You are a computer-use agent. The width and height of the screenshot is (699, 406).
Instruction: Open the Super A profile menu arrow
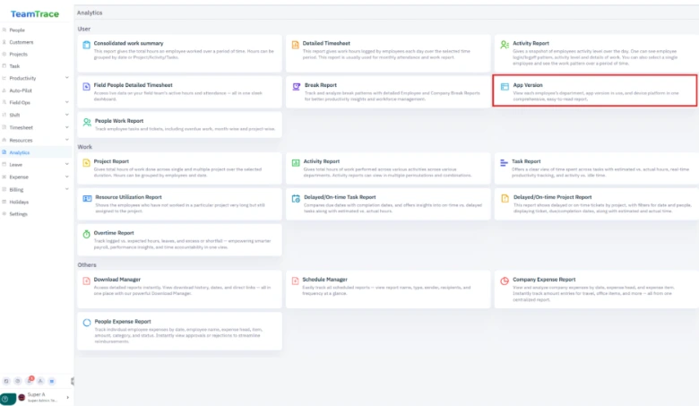[x=67, y=398]
